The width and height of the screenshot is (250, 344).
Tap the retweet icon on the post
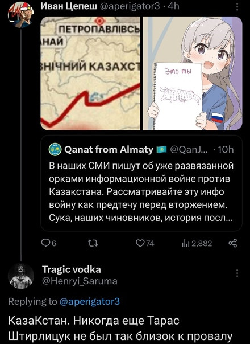(93, 243)
